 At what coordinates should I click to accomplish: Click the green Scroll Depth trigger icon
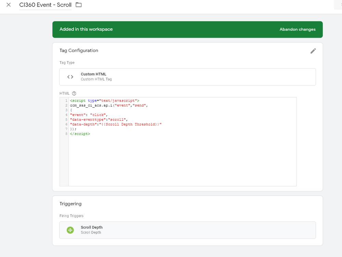point(70,230)
